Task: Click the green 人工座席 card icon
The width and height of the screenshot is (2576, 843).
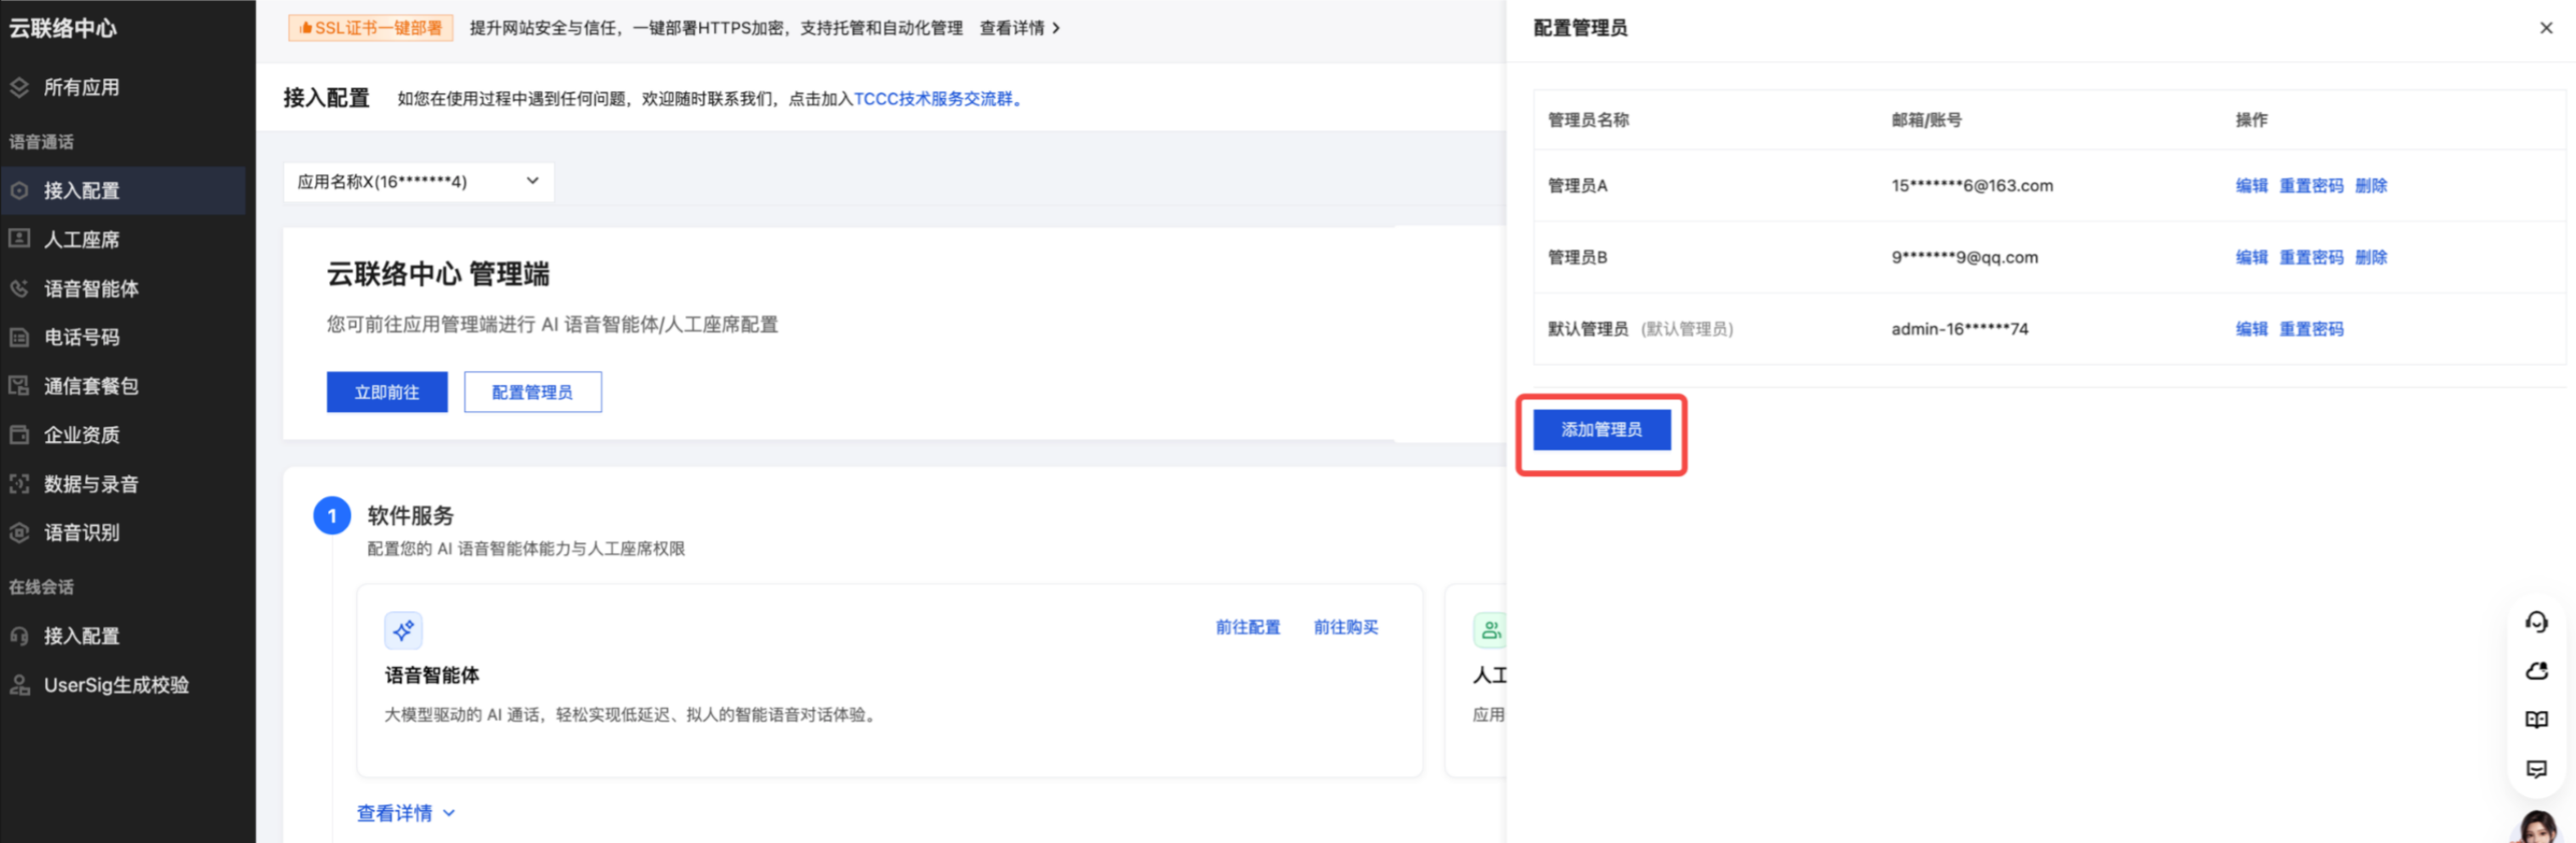Action: 1489,630
